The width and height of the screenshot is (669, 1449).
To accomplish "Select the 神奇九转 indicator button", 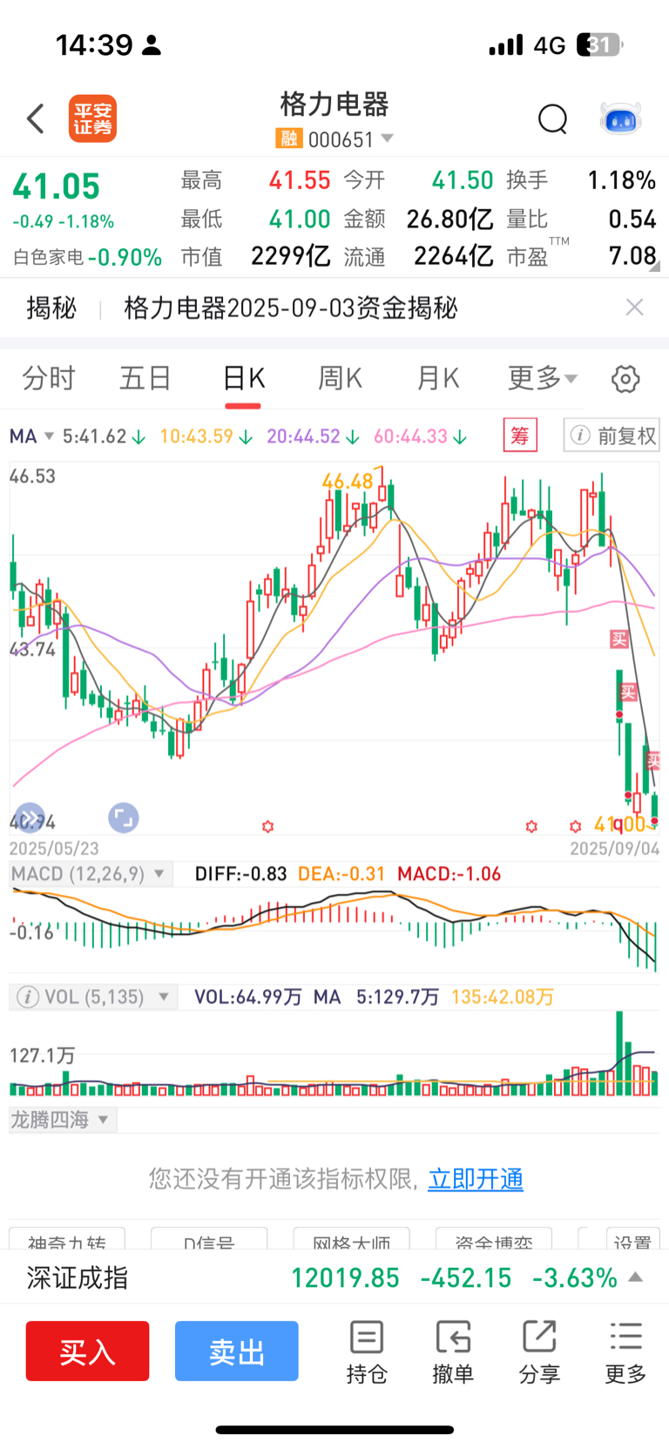I will (67, 1241).
